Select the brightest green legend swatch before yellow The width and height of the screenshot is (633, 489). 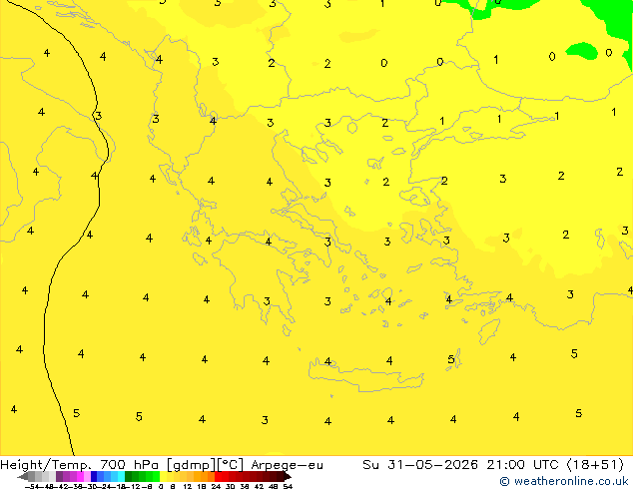[x=156, y=477]
